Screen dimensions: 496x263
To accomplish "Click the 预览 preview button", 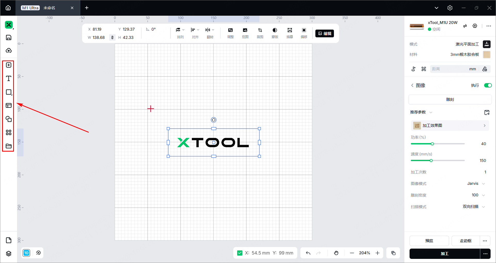I will [x=429, y=241].
